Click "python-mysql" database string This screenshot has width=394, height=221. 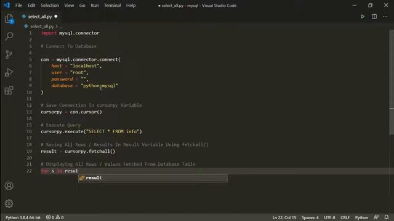pos(99,86)
